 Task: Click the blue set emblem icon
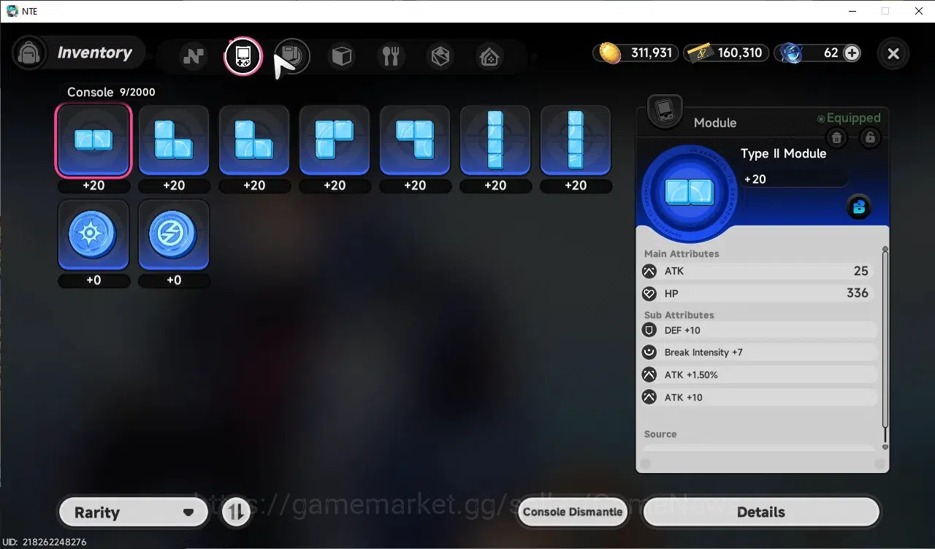coord(858,207)
